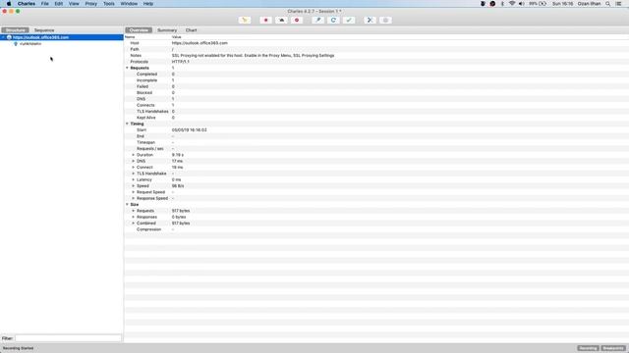Expand the Latency row
This screenshot has height=353, width=629.
pyautogui.click(x=134, y=179)
